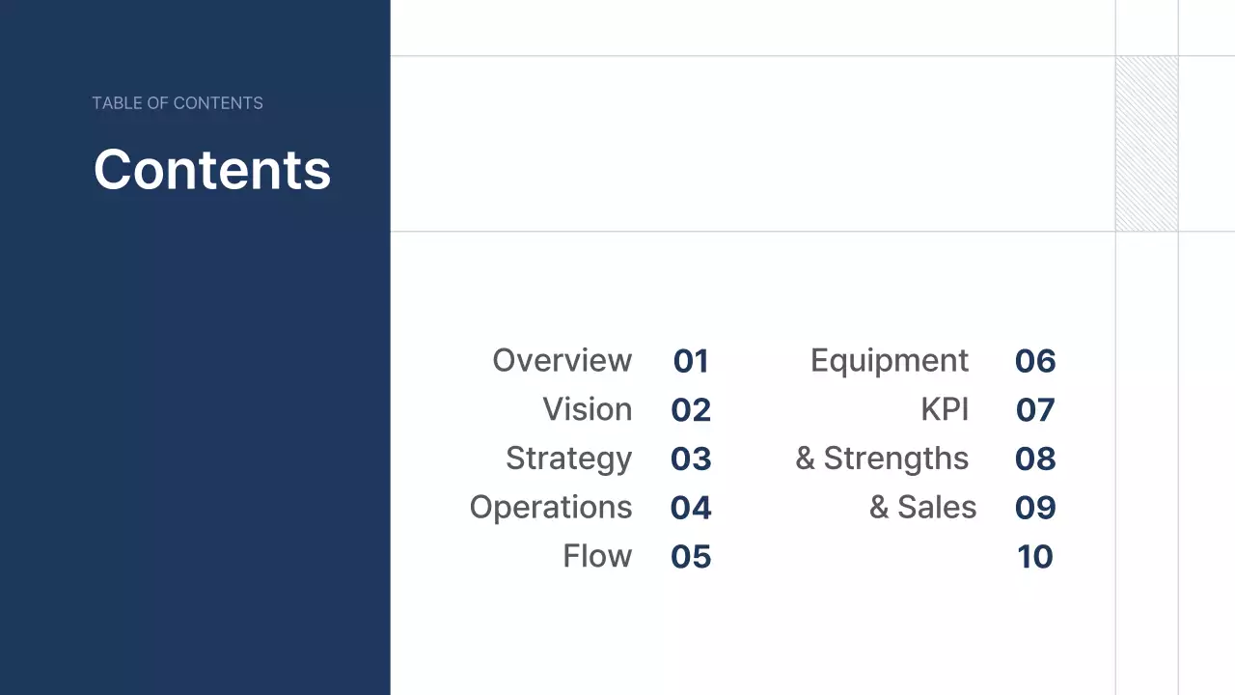Click the hatched decorative rectangle
Image resolution: width=1235 pixels, height=695 pixels.
click(x=1146, y=144)
